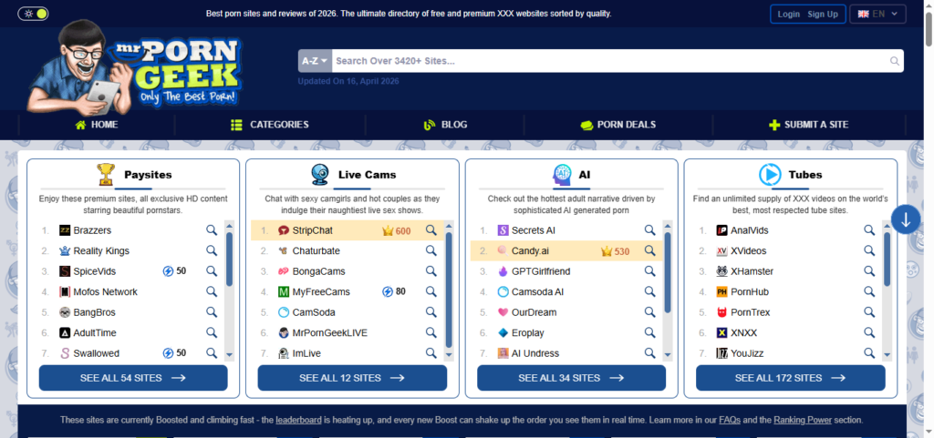Click the AI list scrollbar thumb
This screenshot has height=438, width=934.
(668, 272)
